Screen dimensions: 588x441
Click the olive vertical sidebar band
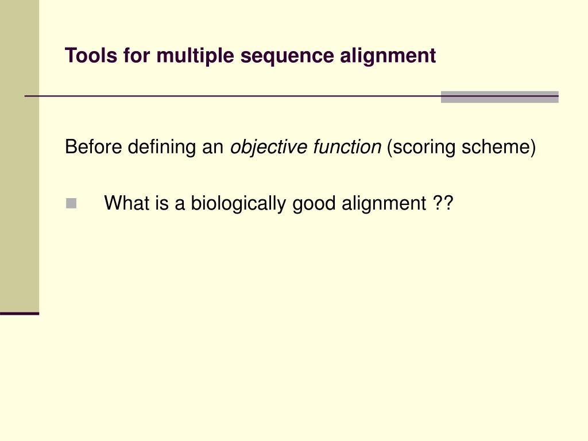pos(20,156)
